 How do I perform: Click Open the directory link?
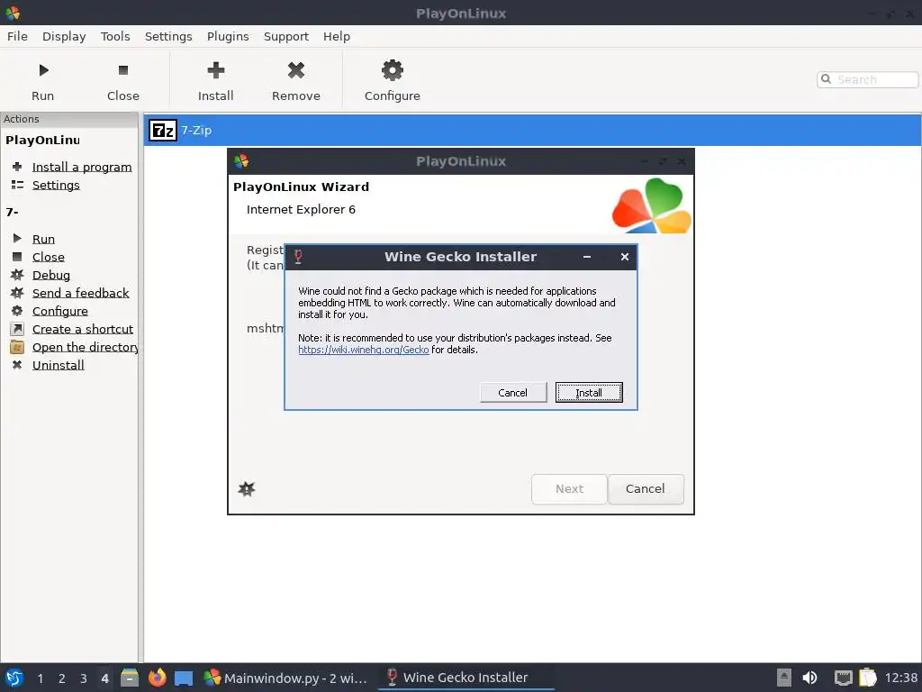(x=86, y=347)
